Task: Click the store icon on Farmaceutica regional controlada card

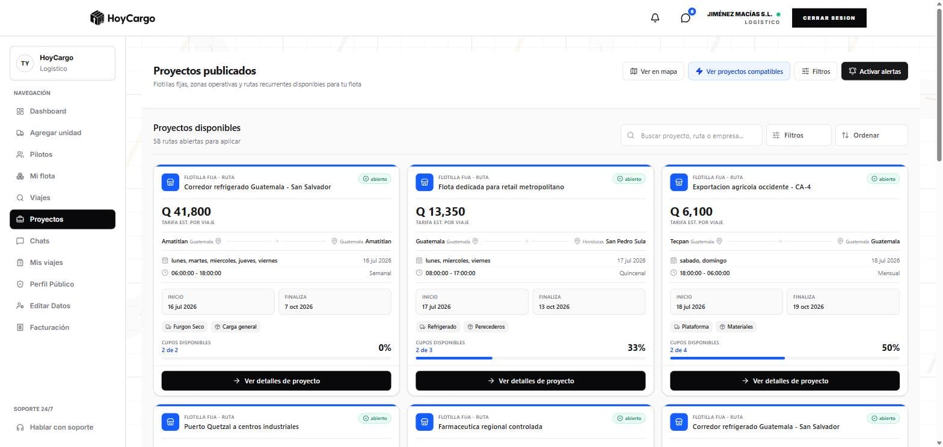Action: [x=425, y=422]
